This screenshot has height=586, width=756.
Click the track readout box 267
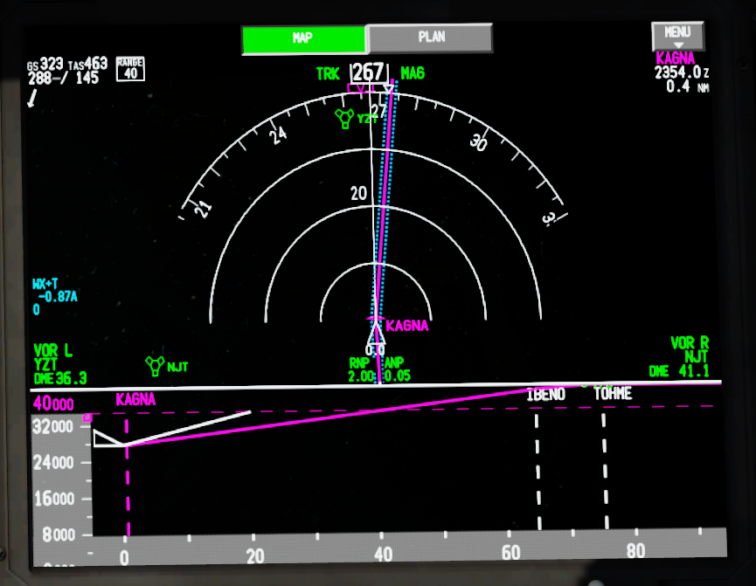[x=368, y=72]
